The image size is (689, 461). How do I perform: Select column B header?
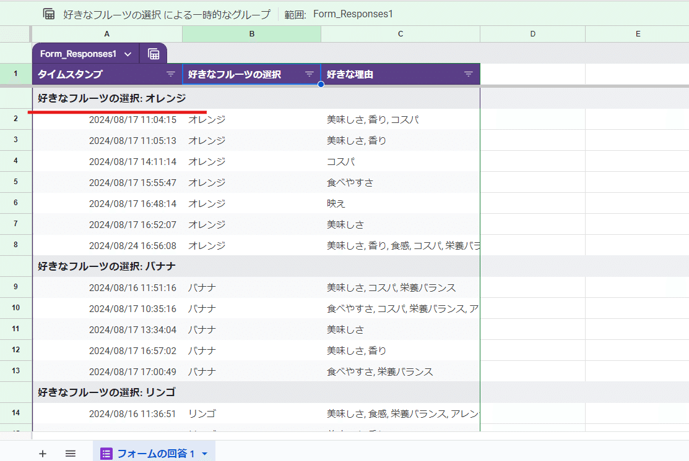coord(251,34)
